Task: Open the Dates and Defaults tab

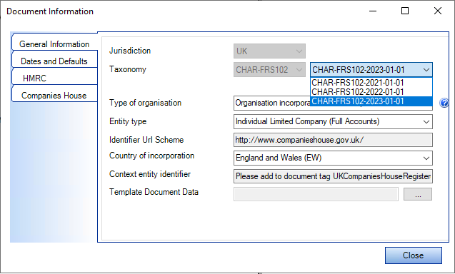Action: tap(54, 61)
